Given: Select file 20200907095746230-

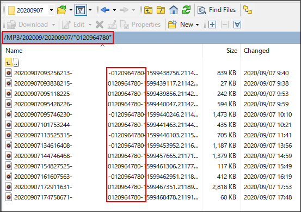Looking at the screenshot, I should click(43, 114).
